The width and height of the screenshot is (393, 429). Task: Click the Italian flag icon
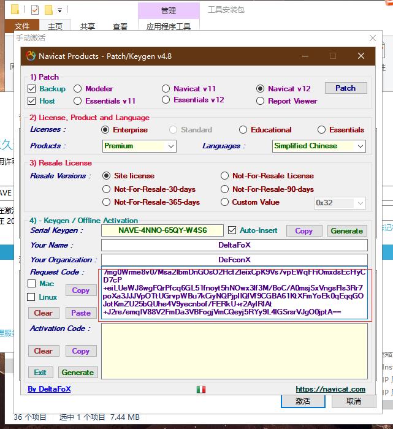[201, 389]
